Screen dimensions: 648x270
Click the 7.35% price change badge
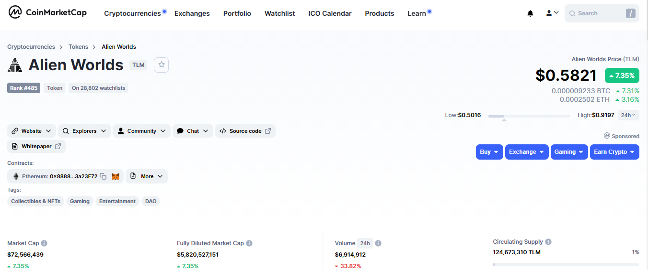coord(622,76)
